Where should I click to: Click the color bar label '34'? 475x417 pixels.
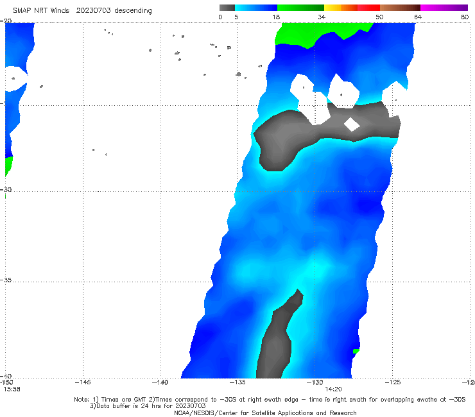322,17
